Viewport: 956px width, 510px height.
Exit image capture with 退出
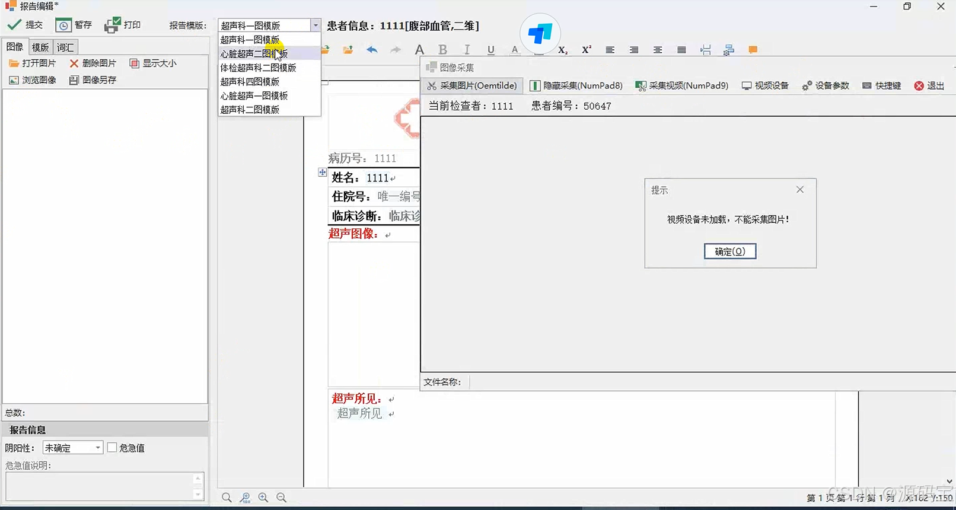pos(929,85)
